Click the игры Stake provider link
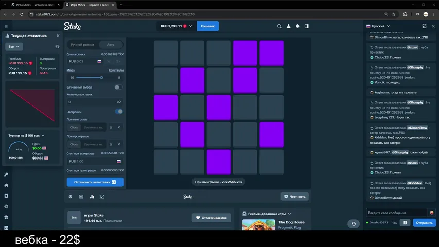The height and width of the screenshot is (247, 439). [94, 215]
